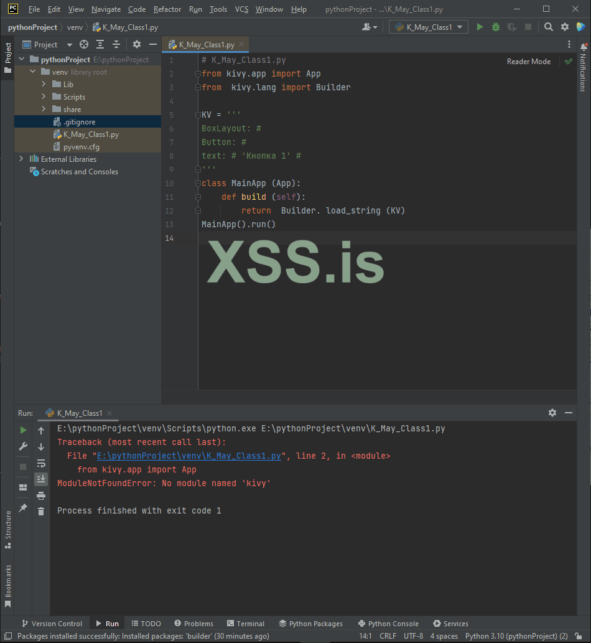591x643 pixels.
Task: Run K_May_Class1 with green play button
Action: 480,27
